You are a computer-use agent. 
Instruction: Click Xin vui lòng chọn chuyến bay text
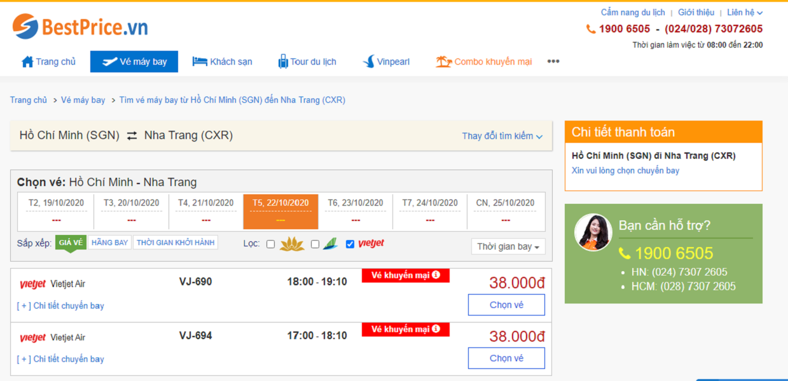pos(625,170)
